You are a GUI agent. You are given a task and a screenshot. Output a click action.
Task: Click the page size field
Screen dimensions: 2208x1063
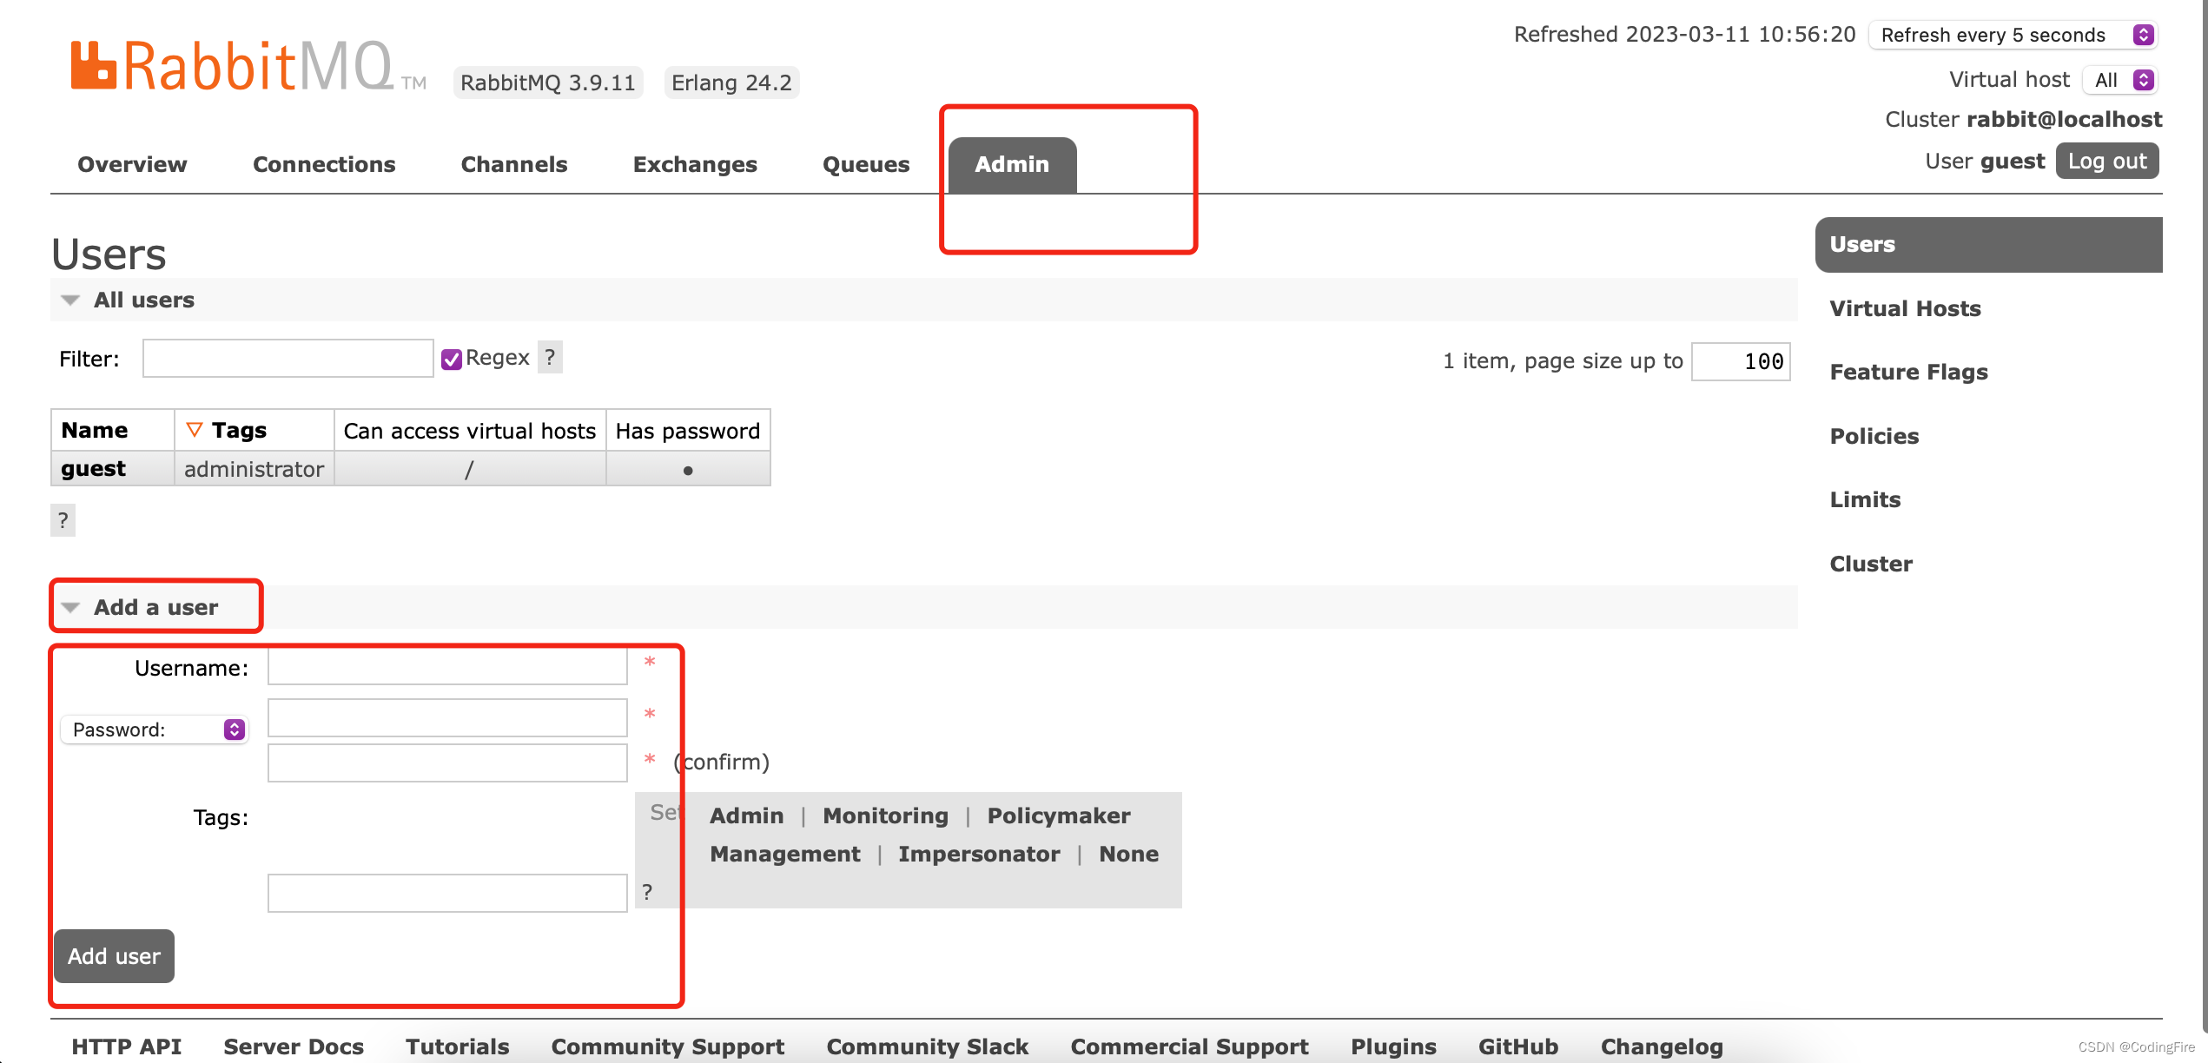pyautogui.click(x=1741, y=361)
